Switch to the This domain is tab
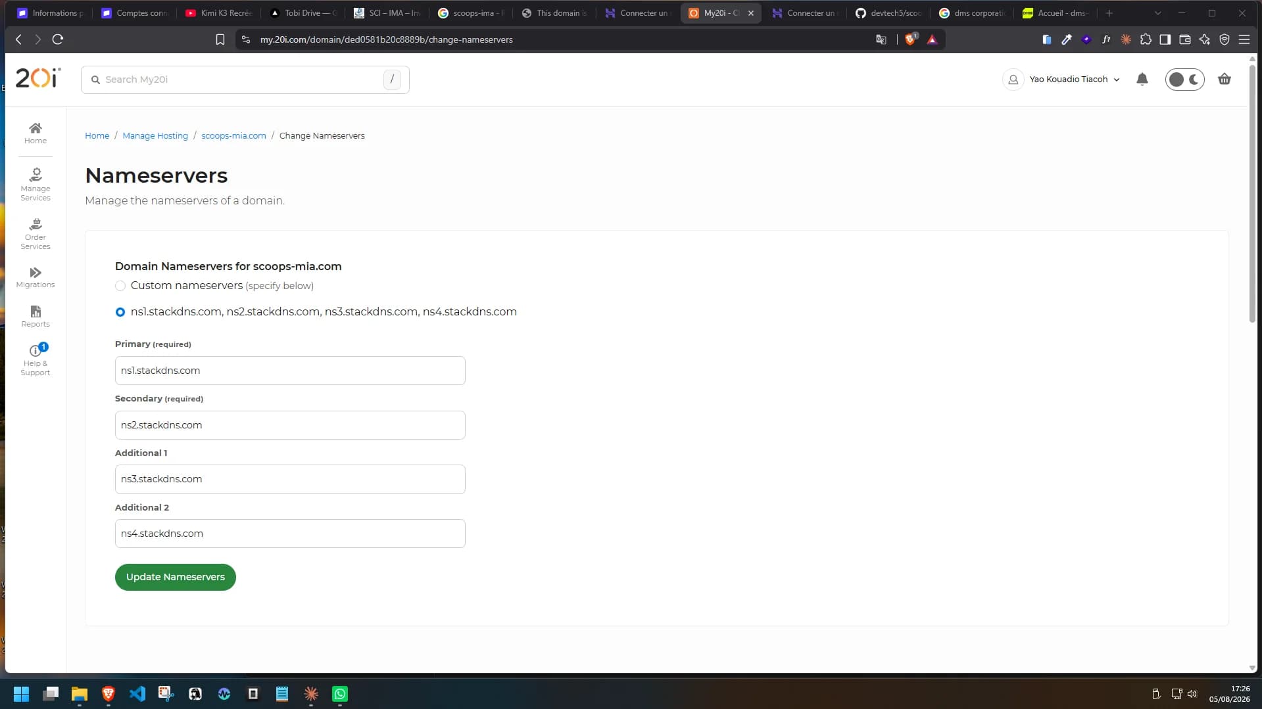1262x709 pixels. pyautogui.click(x=556, y=13)
